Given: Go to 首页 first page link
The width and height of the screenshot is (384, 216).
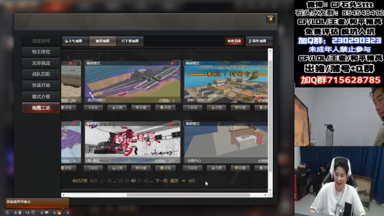Looking at the screenshot, I should (x=94, y=181).
